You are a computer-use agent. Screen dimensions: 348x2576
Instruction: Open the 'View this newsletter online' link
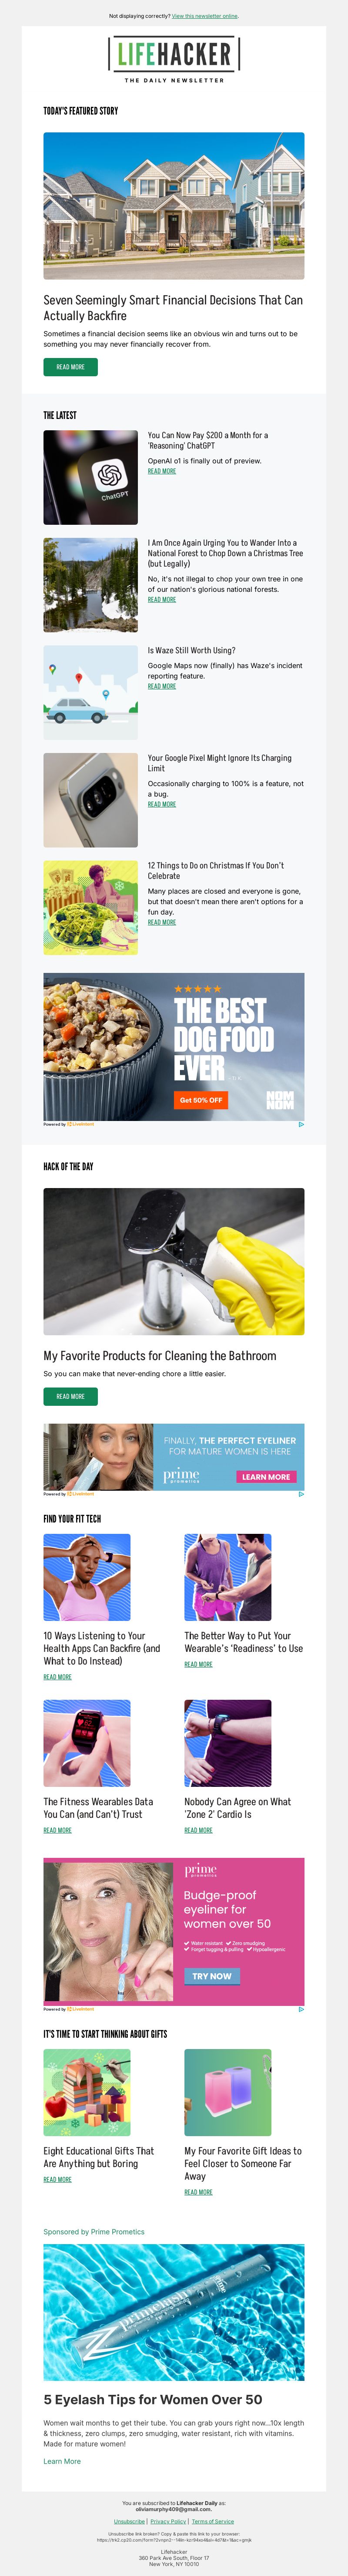tap(205, 16)
